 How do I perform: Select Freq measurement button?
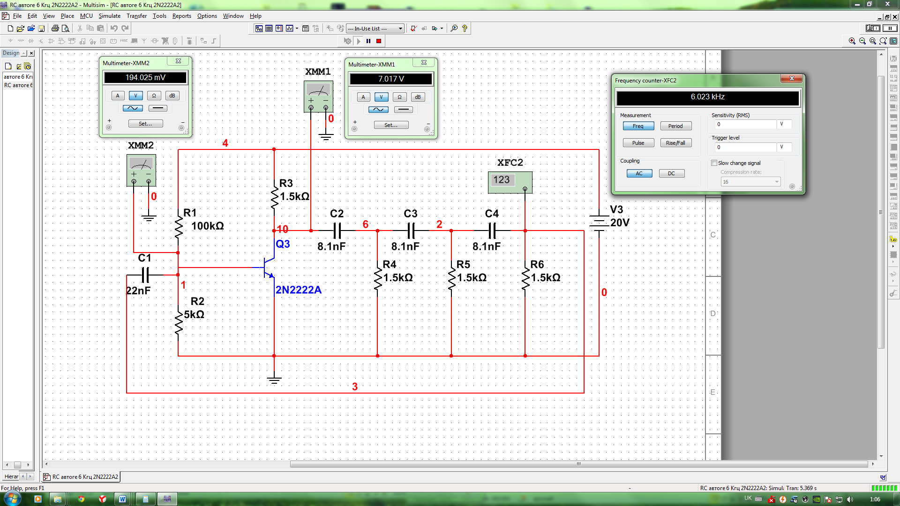(x=638, y=126)
